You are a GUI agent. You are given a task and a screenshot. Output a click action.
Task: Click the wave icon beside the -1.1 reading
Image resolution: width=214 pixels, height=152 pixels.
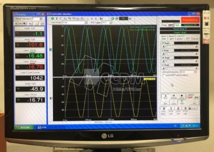pos(18,33)
